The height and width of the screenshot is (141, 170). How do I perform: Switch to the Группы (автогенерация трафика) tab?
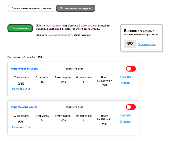click(x=32, y=8)
